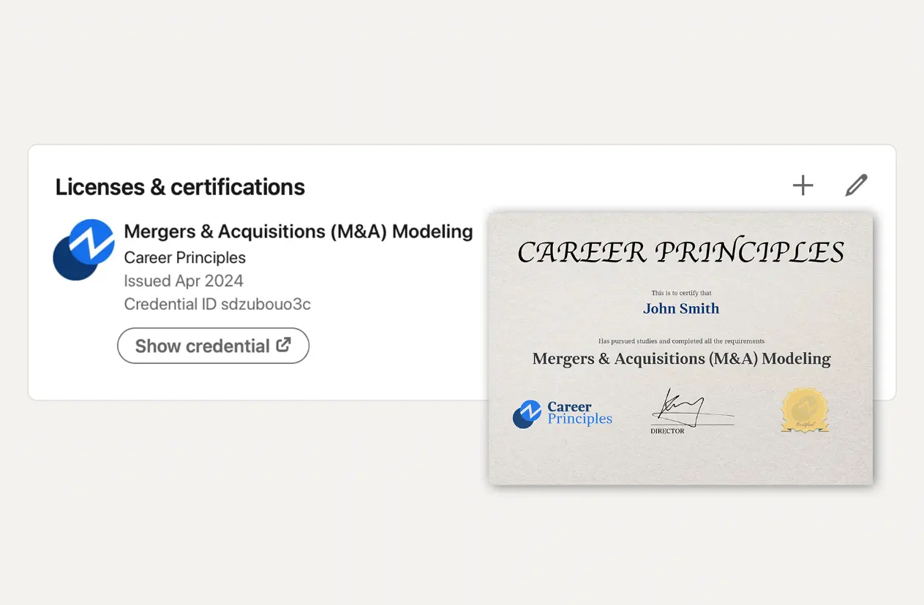The height and width of the screenshot is (605, 924).
Task: Click the Career Principles logo beside the certification entry
Action: click(x=84, y=249)
